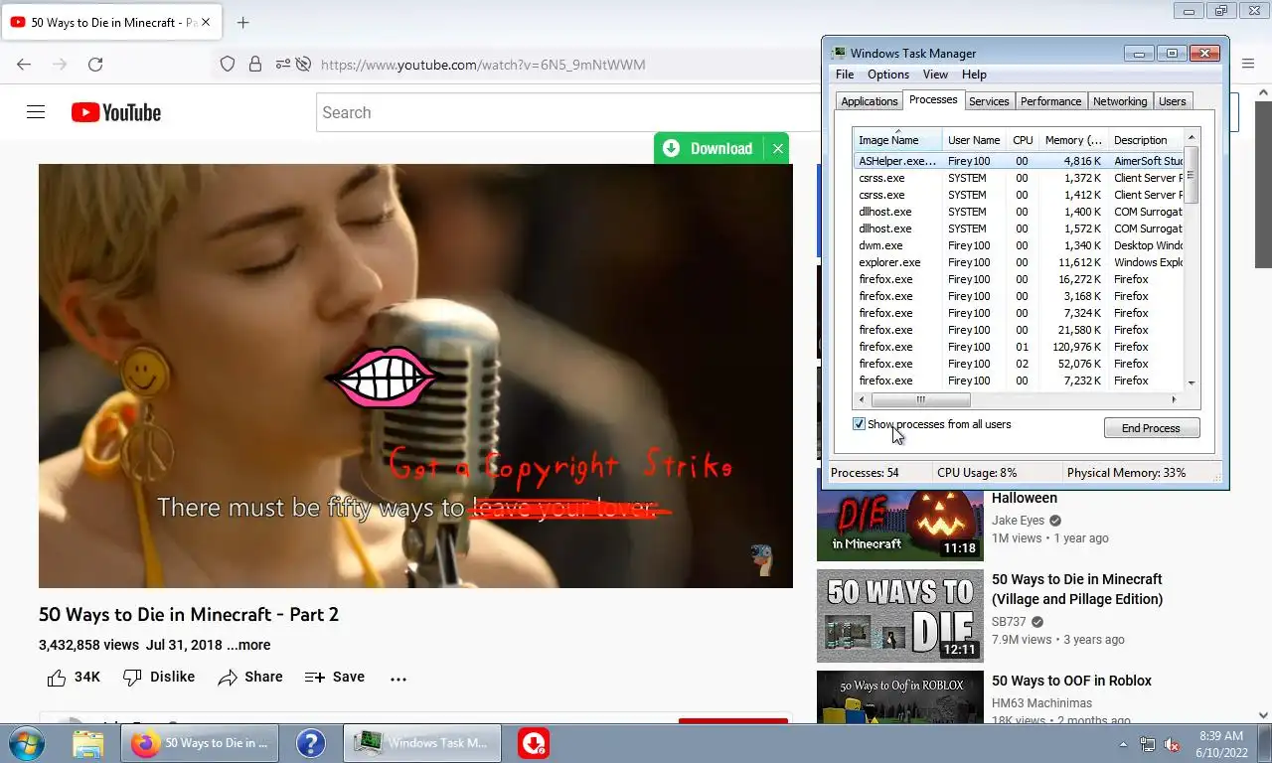Viewport: 1272px width, 763px height.
Task: Click the End Process button
Action: pyautogui.click(x=1152, y=428)
